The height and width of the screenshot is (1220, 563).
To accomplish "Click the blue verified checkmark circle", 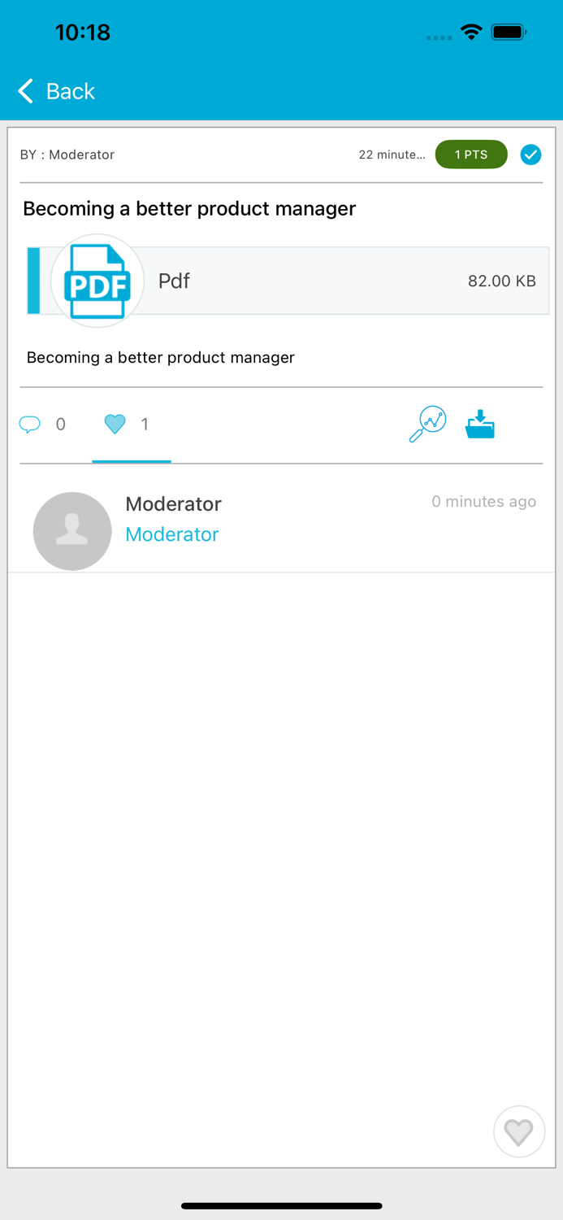I will (531, 155).
